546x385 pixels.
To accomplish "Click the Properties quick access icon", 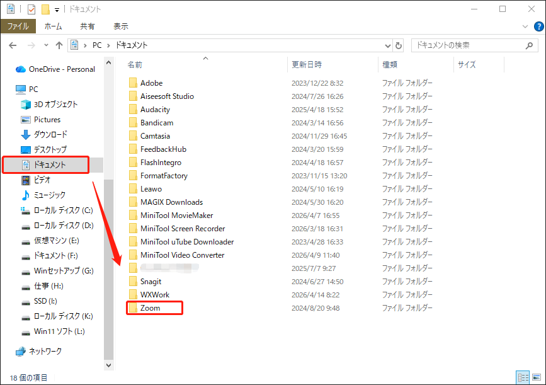I will 31,9.
